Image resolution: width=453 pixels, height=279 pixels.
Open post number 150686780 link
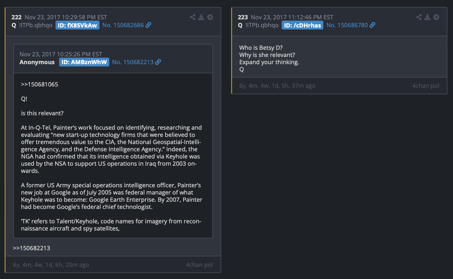coord(347,25)
